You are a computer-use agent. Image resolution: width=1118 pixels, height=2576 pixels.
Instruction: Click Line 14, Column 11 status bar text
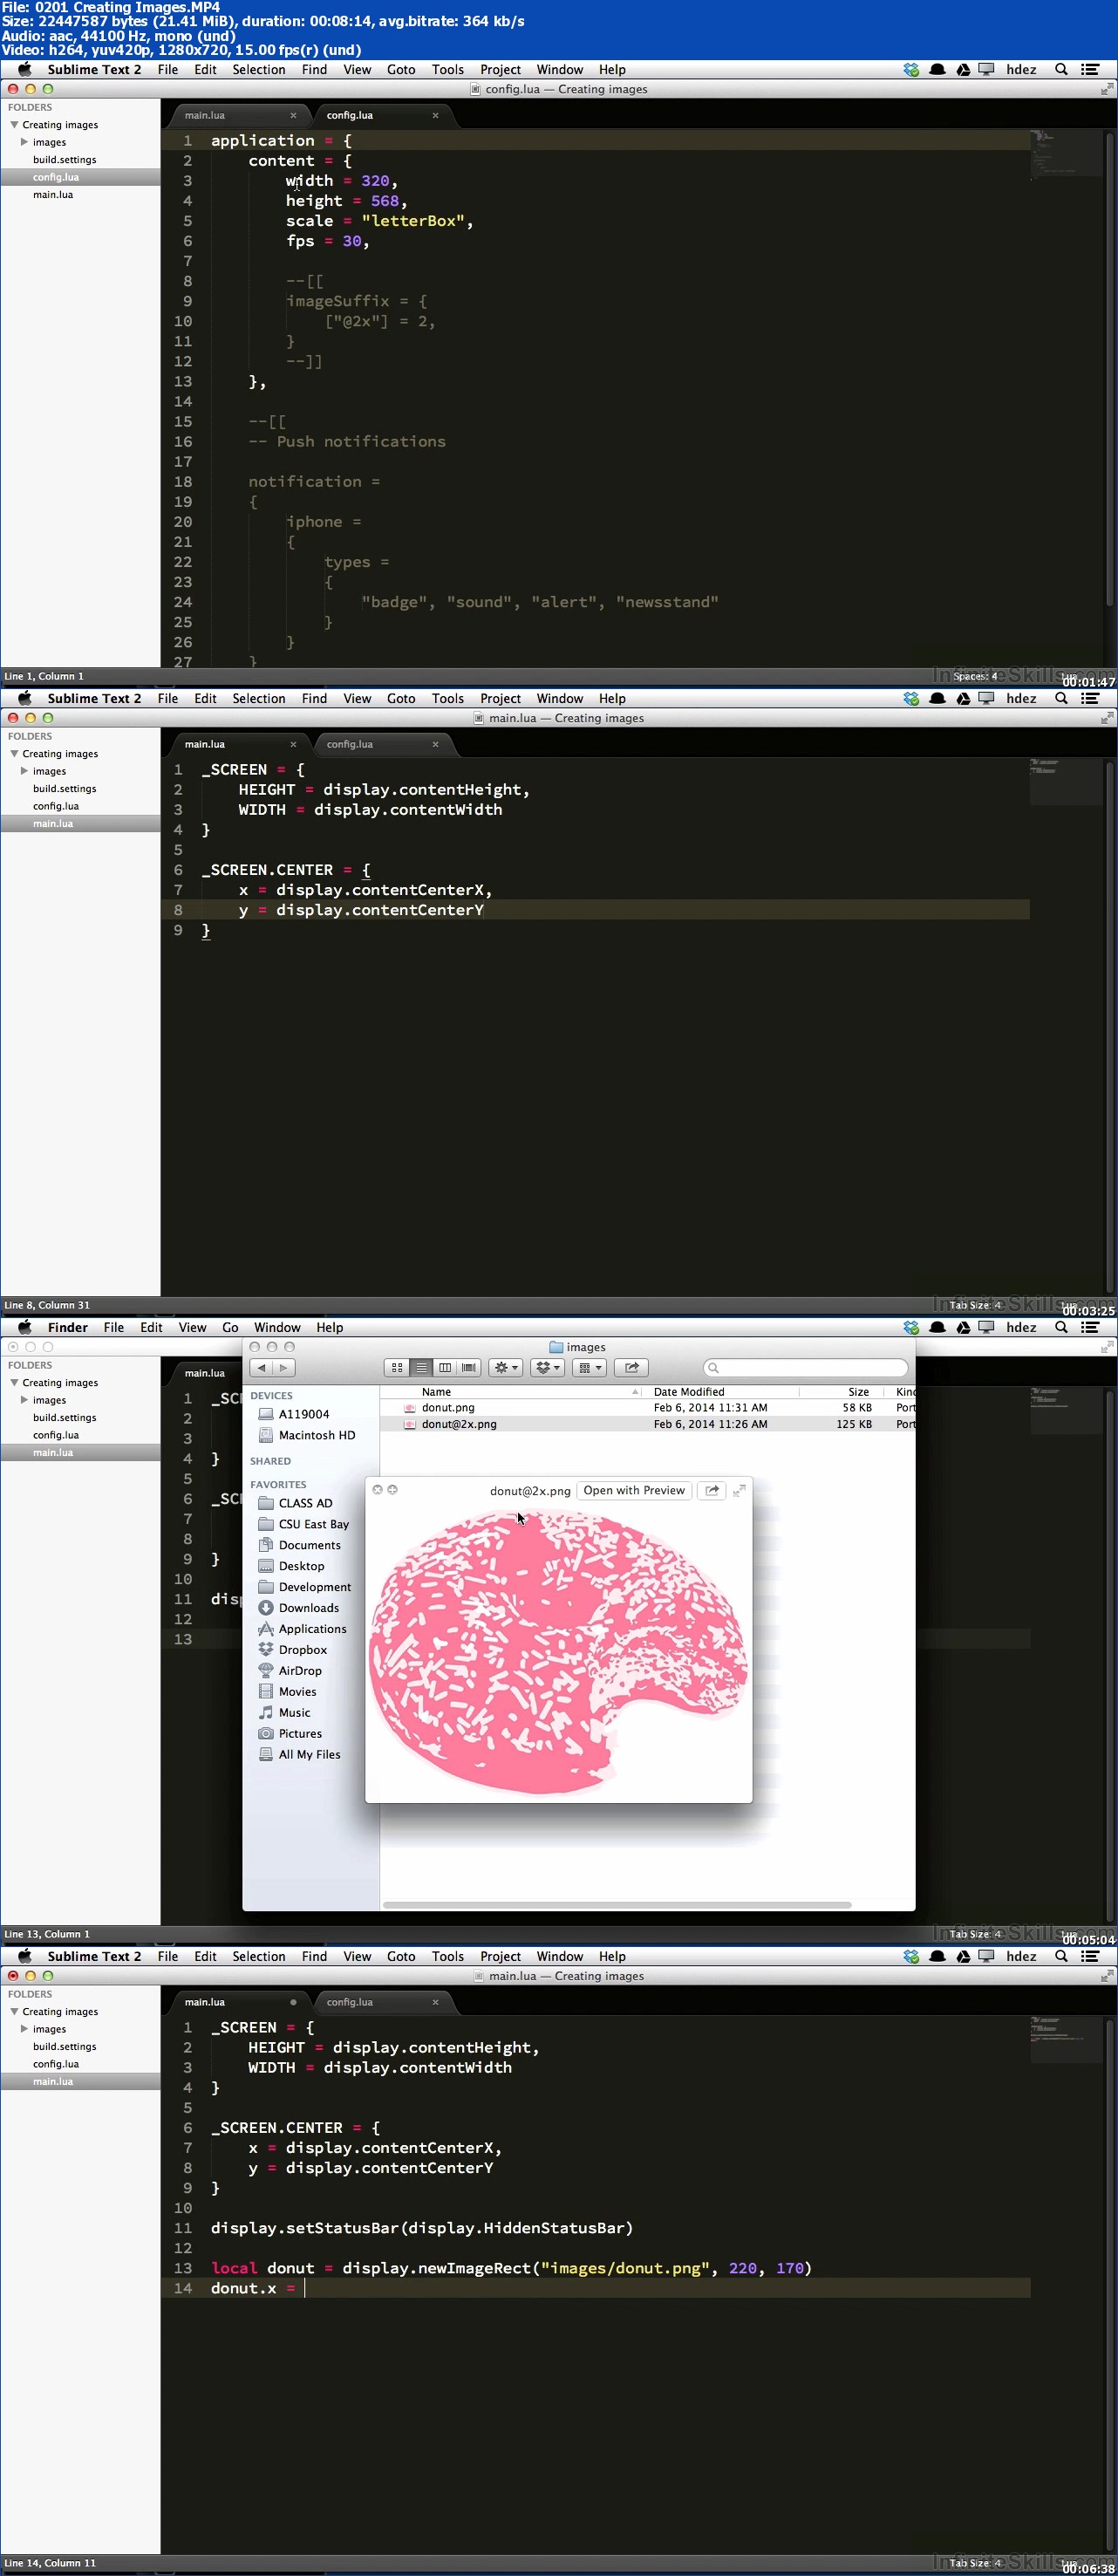click(50, 2563)
